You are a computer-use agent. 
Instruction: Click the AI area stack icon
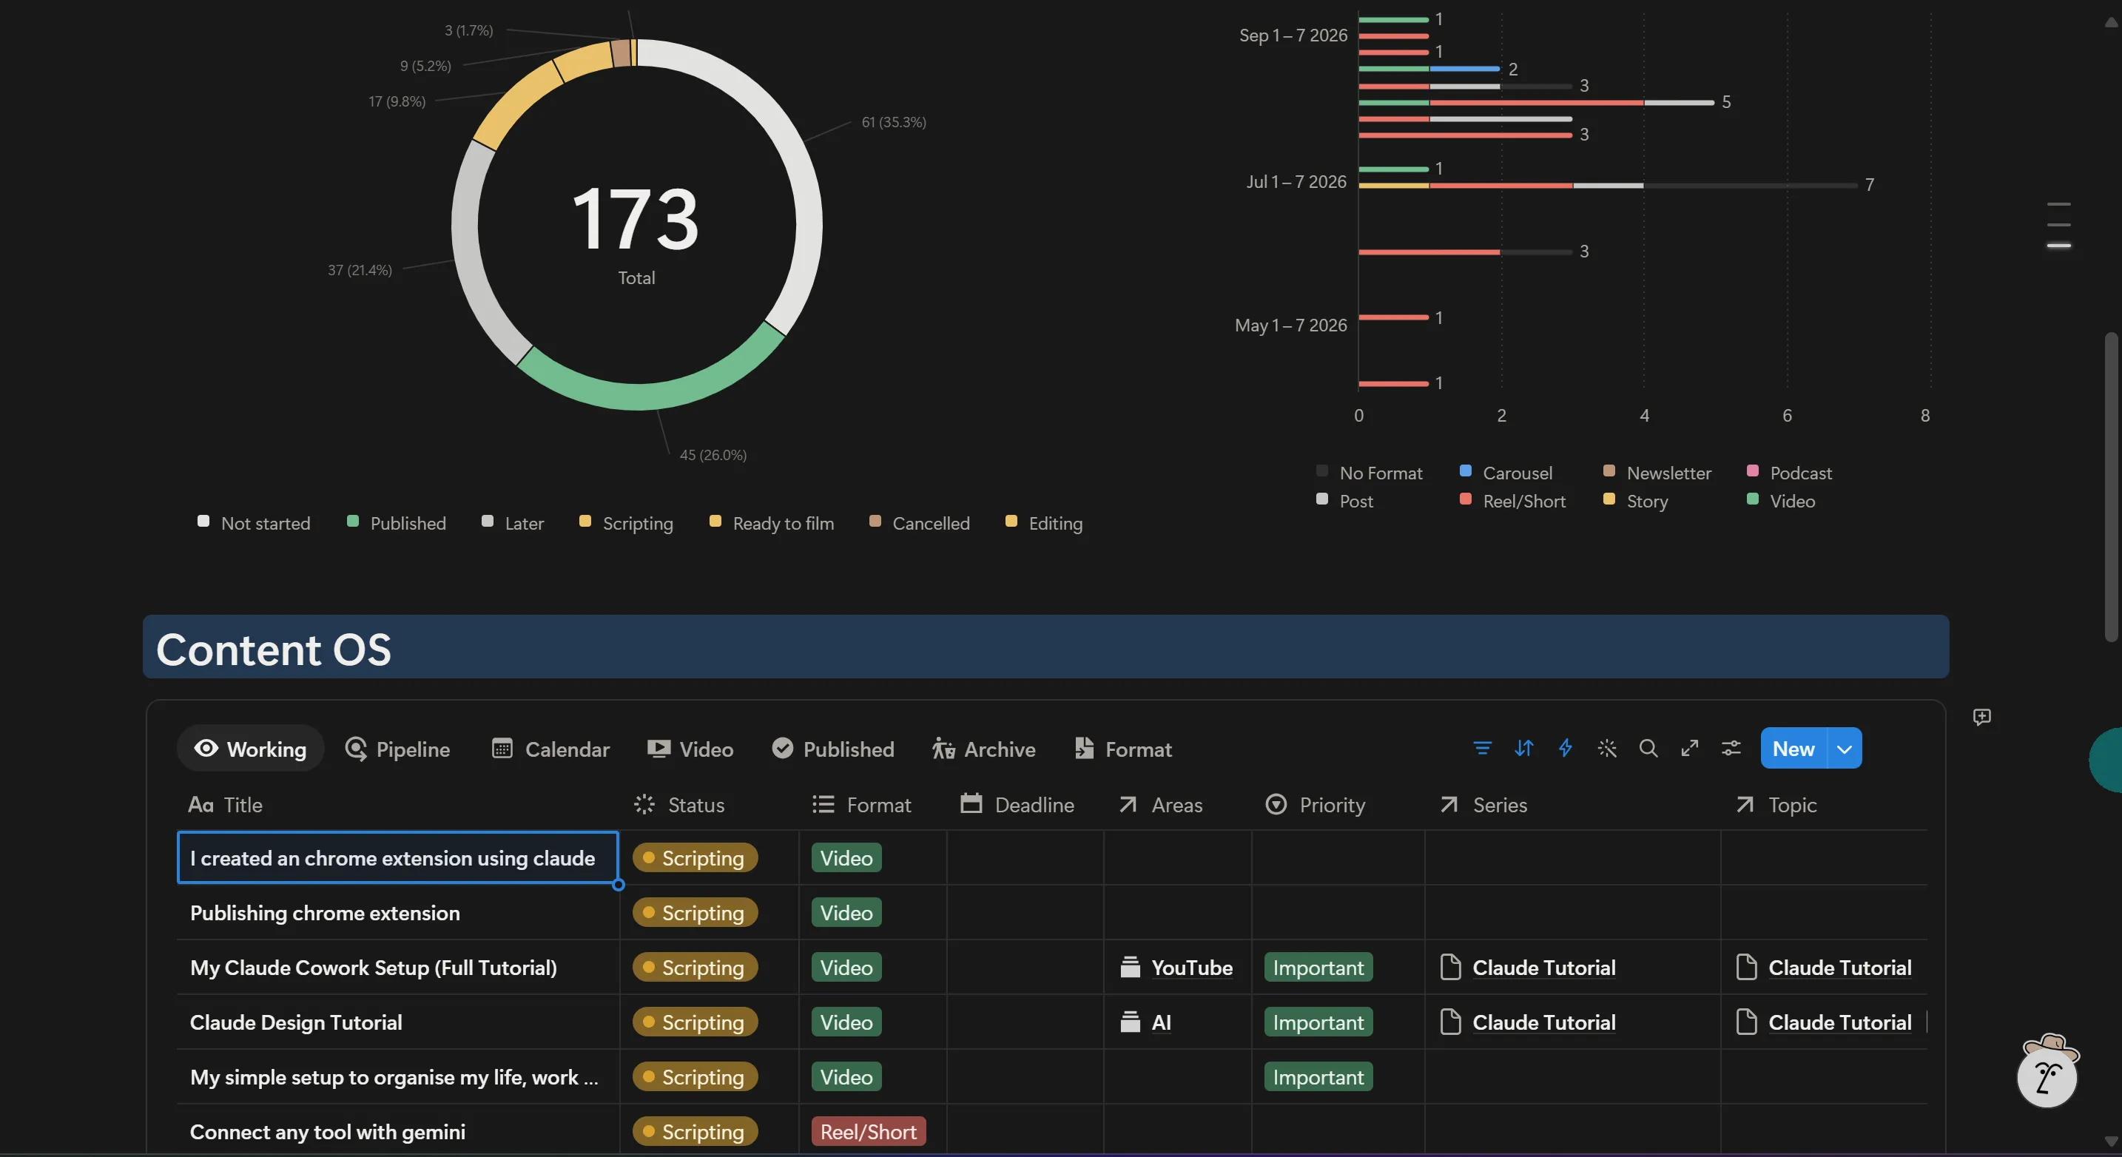click(1131, 1023)
